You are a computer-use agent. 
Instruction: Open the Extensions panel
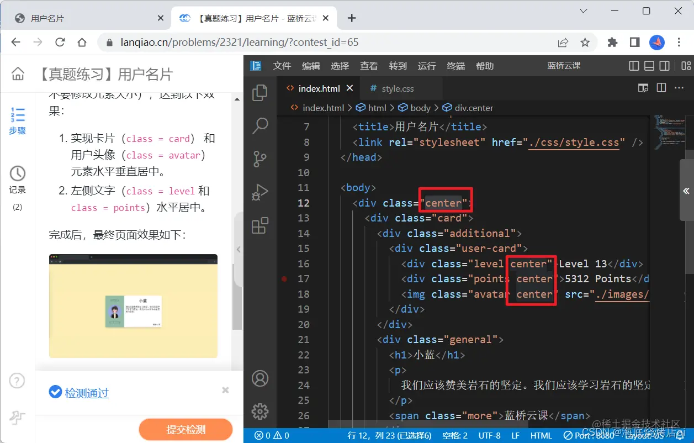pyautogui.click(x=259, y=225)
